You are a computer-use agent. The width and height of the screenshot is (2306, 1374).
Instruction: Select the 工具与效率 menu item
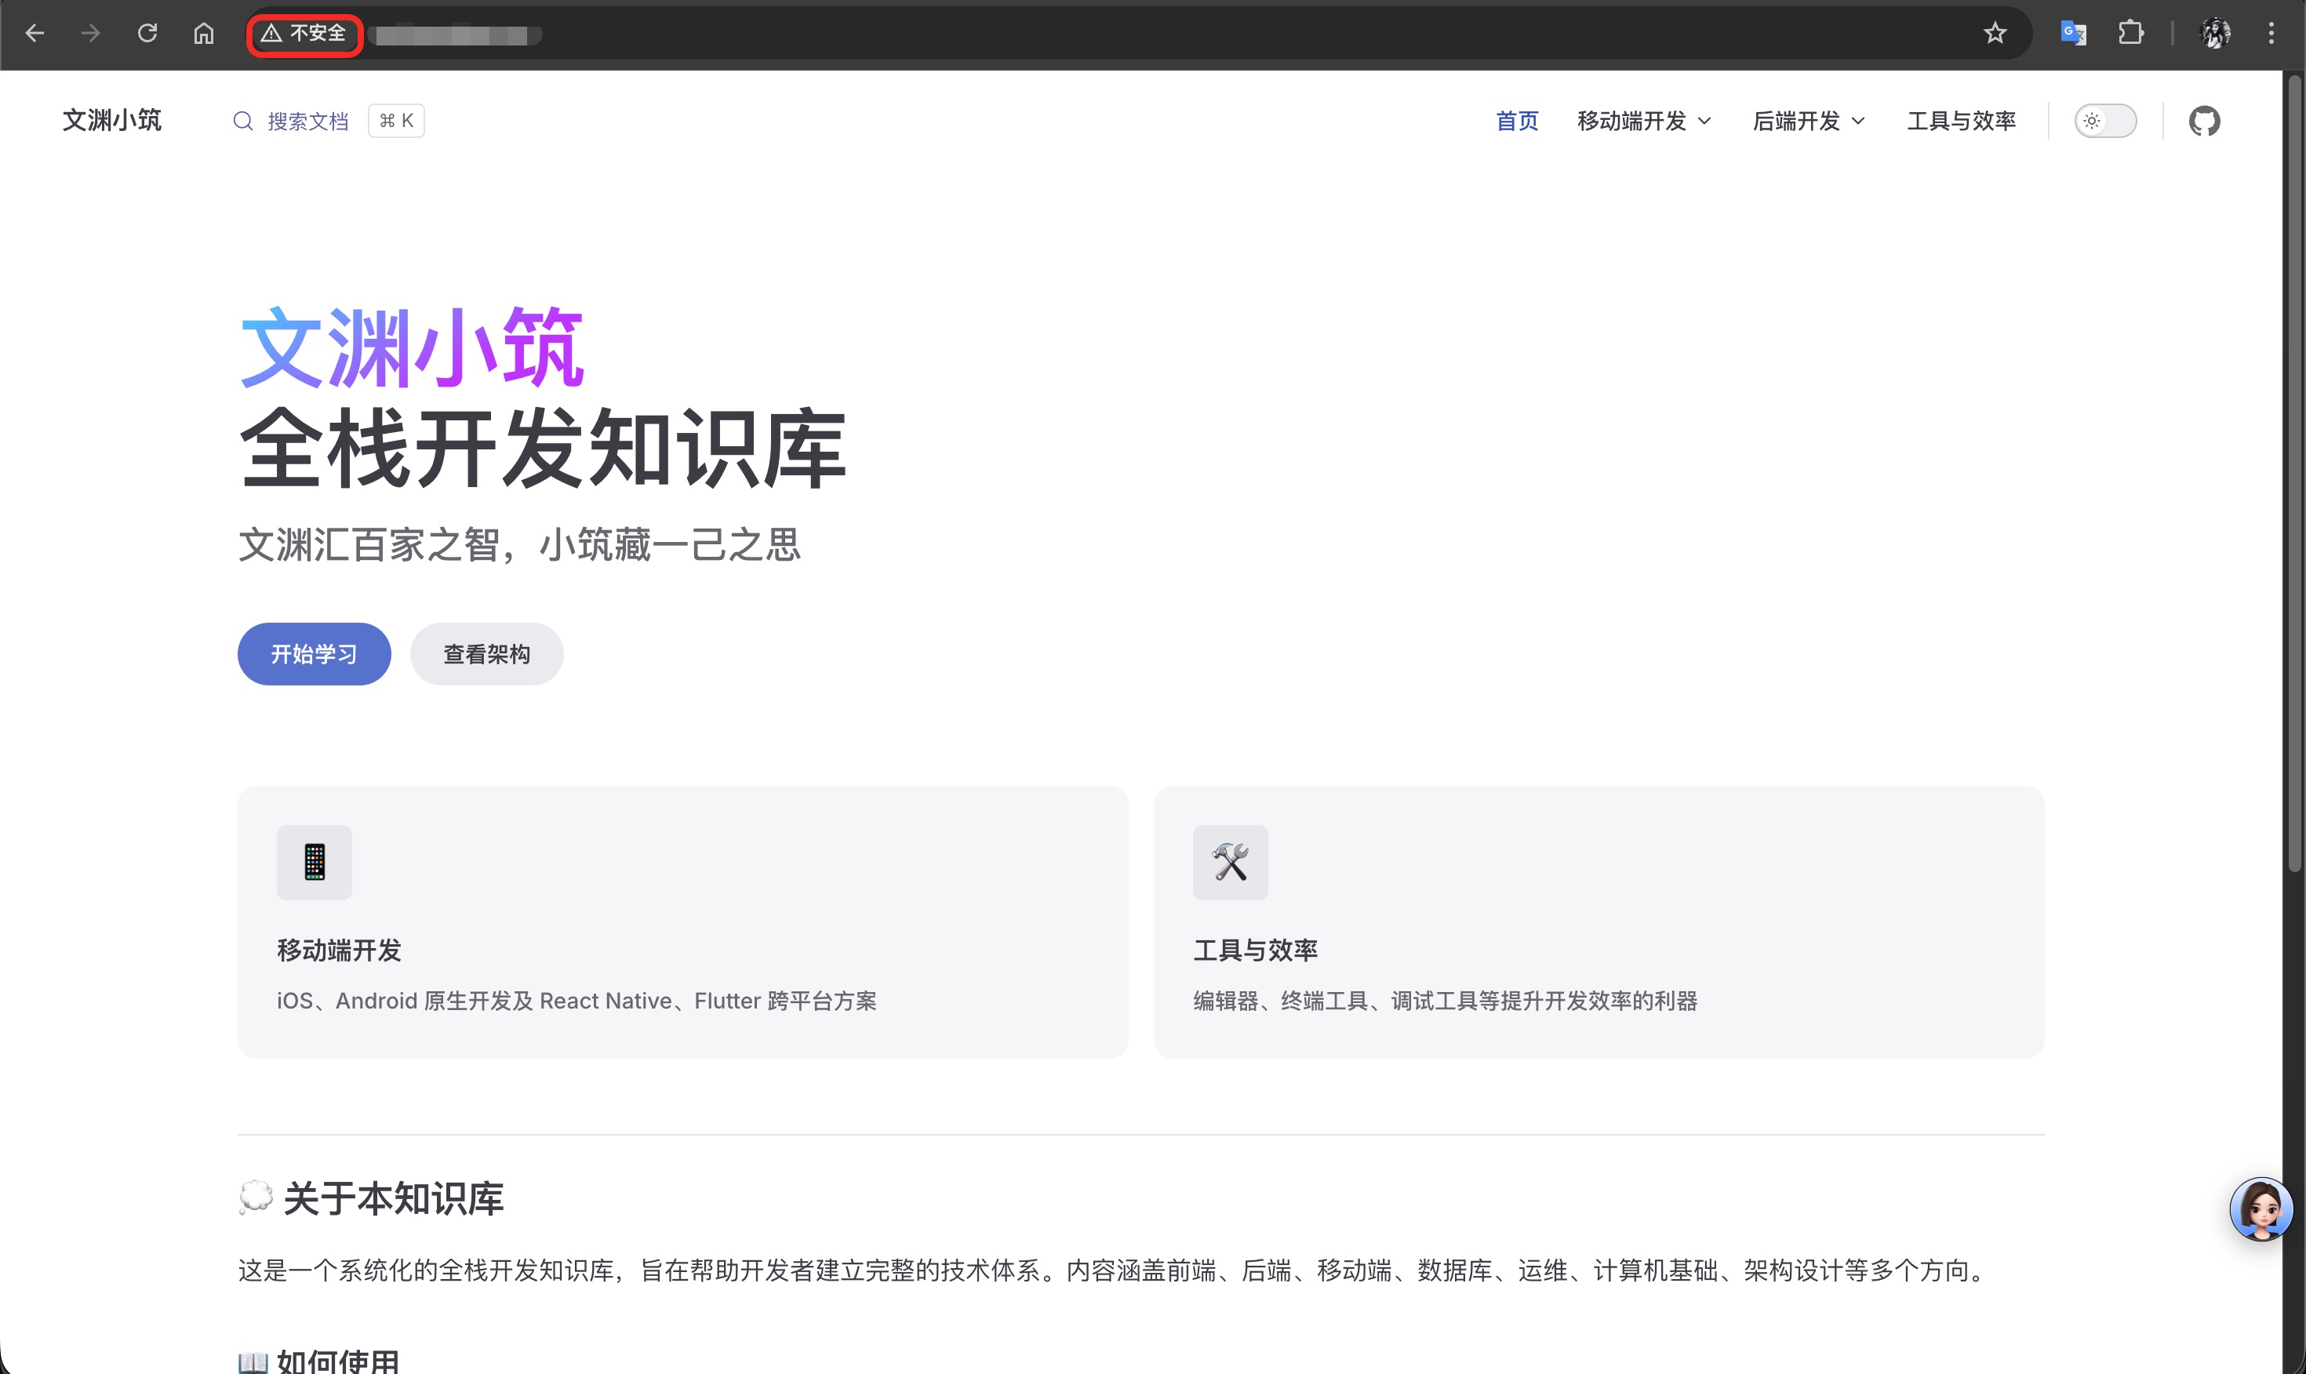[x=1960, y=120]
